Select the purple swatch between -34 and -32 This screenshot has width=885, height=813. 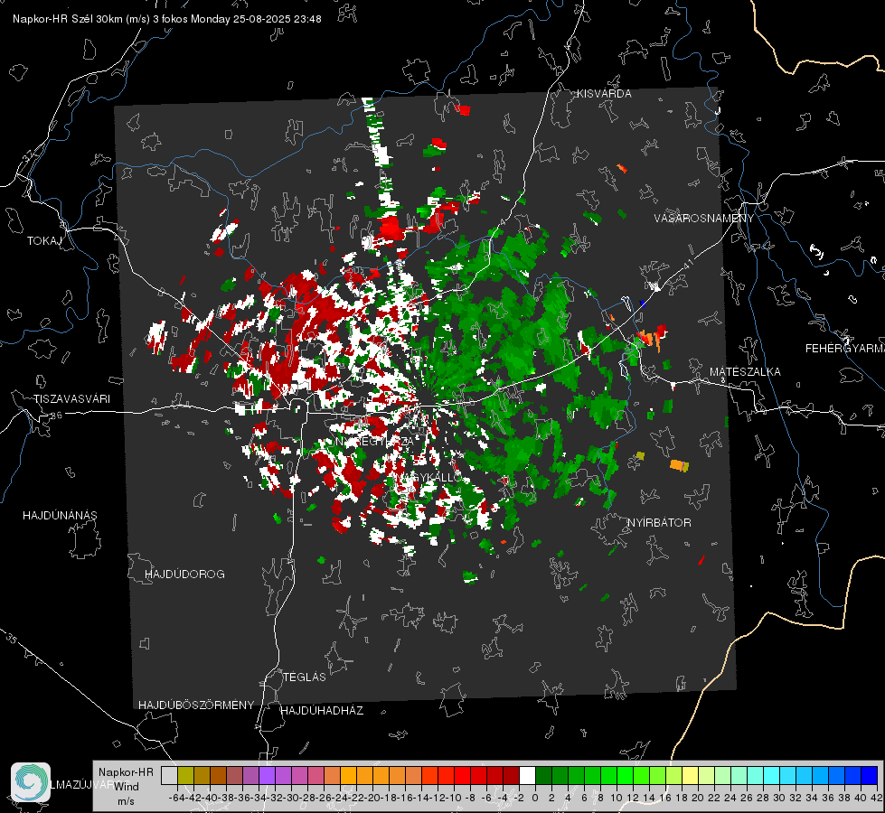(267, 775)
